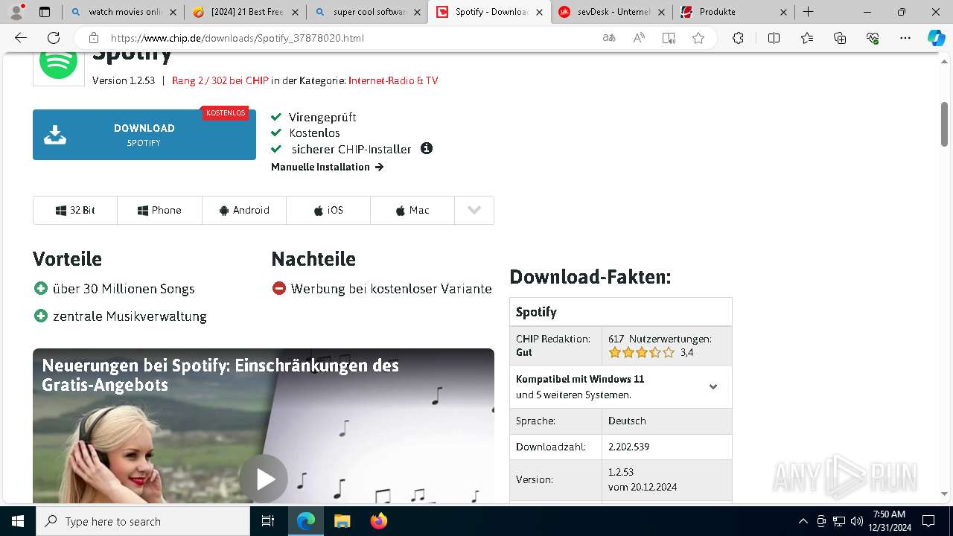Start Read aloud from address bar
Image resolution: width=953 pixels, height=536 pixels.
pyautogui.click(x=639, y=38)
